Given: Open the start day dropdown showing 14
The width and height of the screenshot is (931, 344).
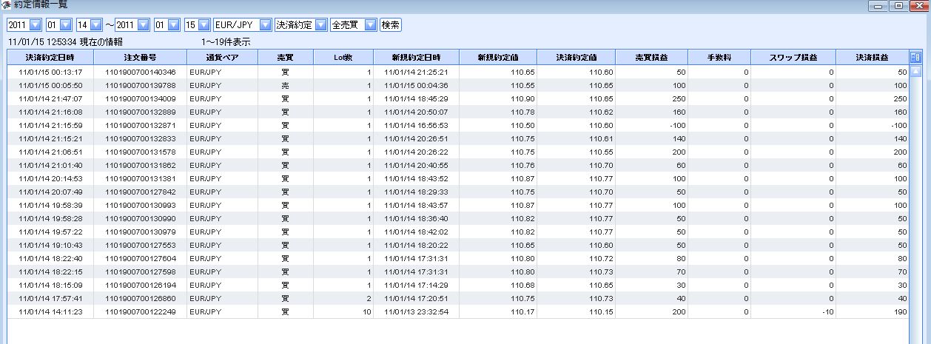Looking at the screenshot, I should pyautogui.click(x=95, y=25).
